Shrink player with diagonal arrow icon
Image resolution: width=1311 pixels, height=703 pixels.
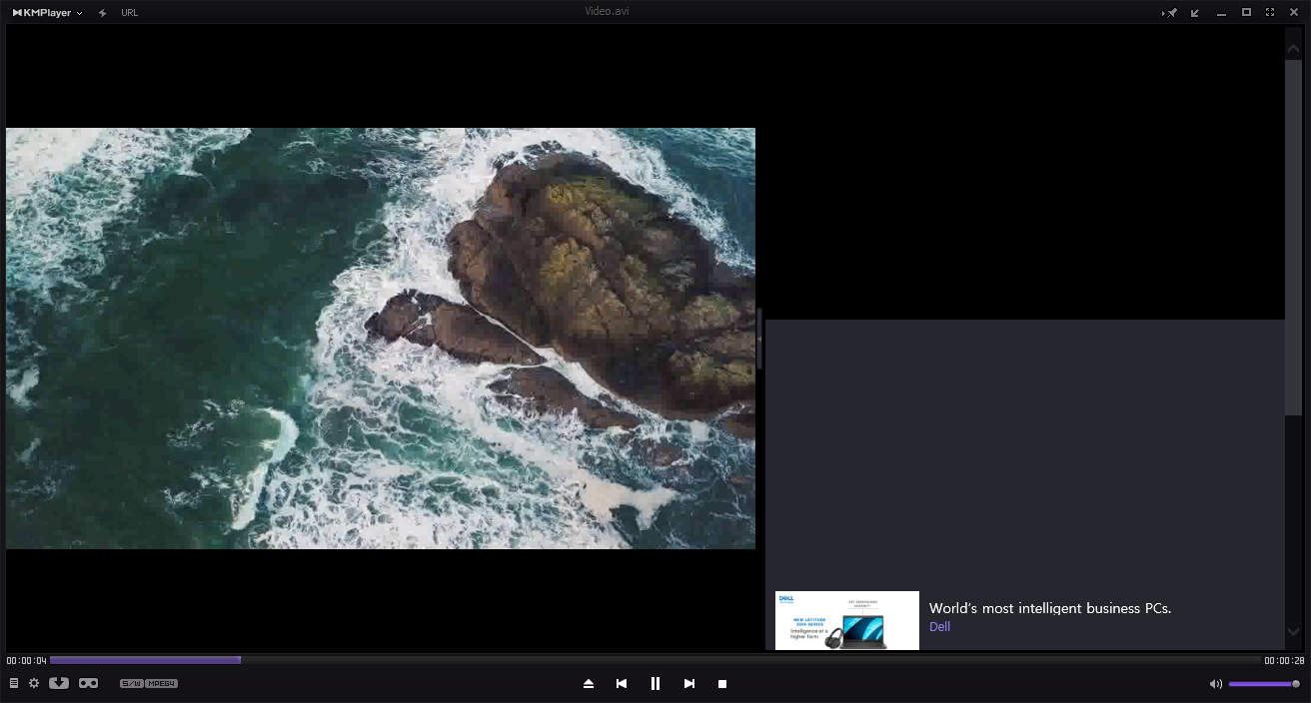1195,13
